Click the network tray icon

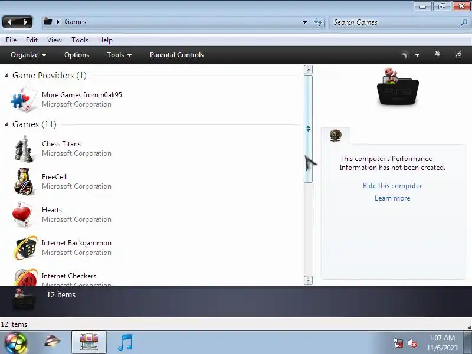[398, 343]
